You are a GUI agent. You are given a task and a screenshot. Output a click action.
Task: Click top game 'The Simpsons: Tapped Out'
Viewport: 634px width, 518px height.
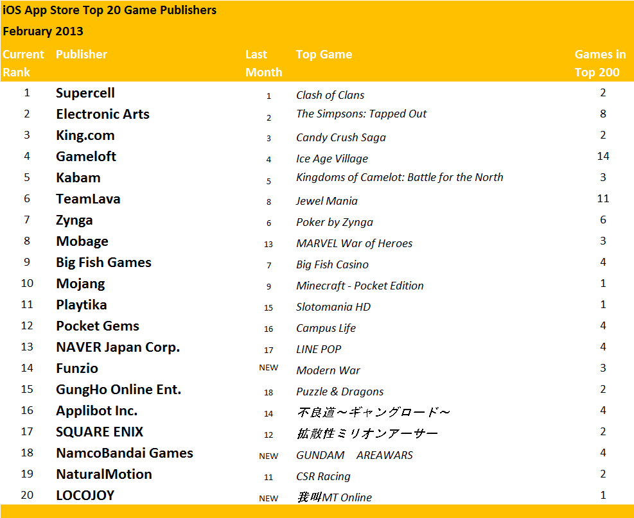click(x=361, y=114)
